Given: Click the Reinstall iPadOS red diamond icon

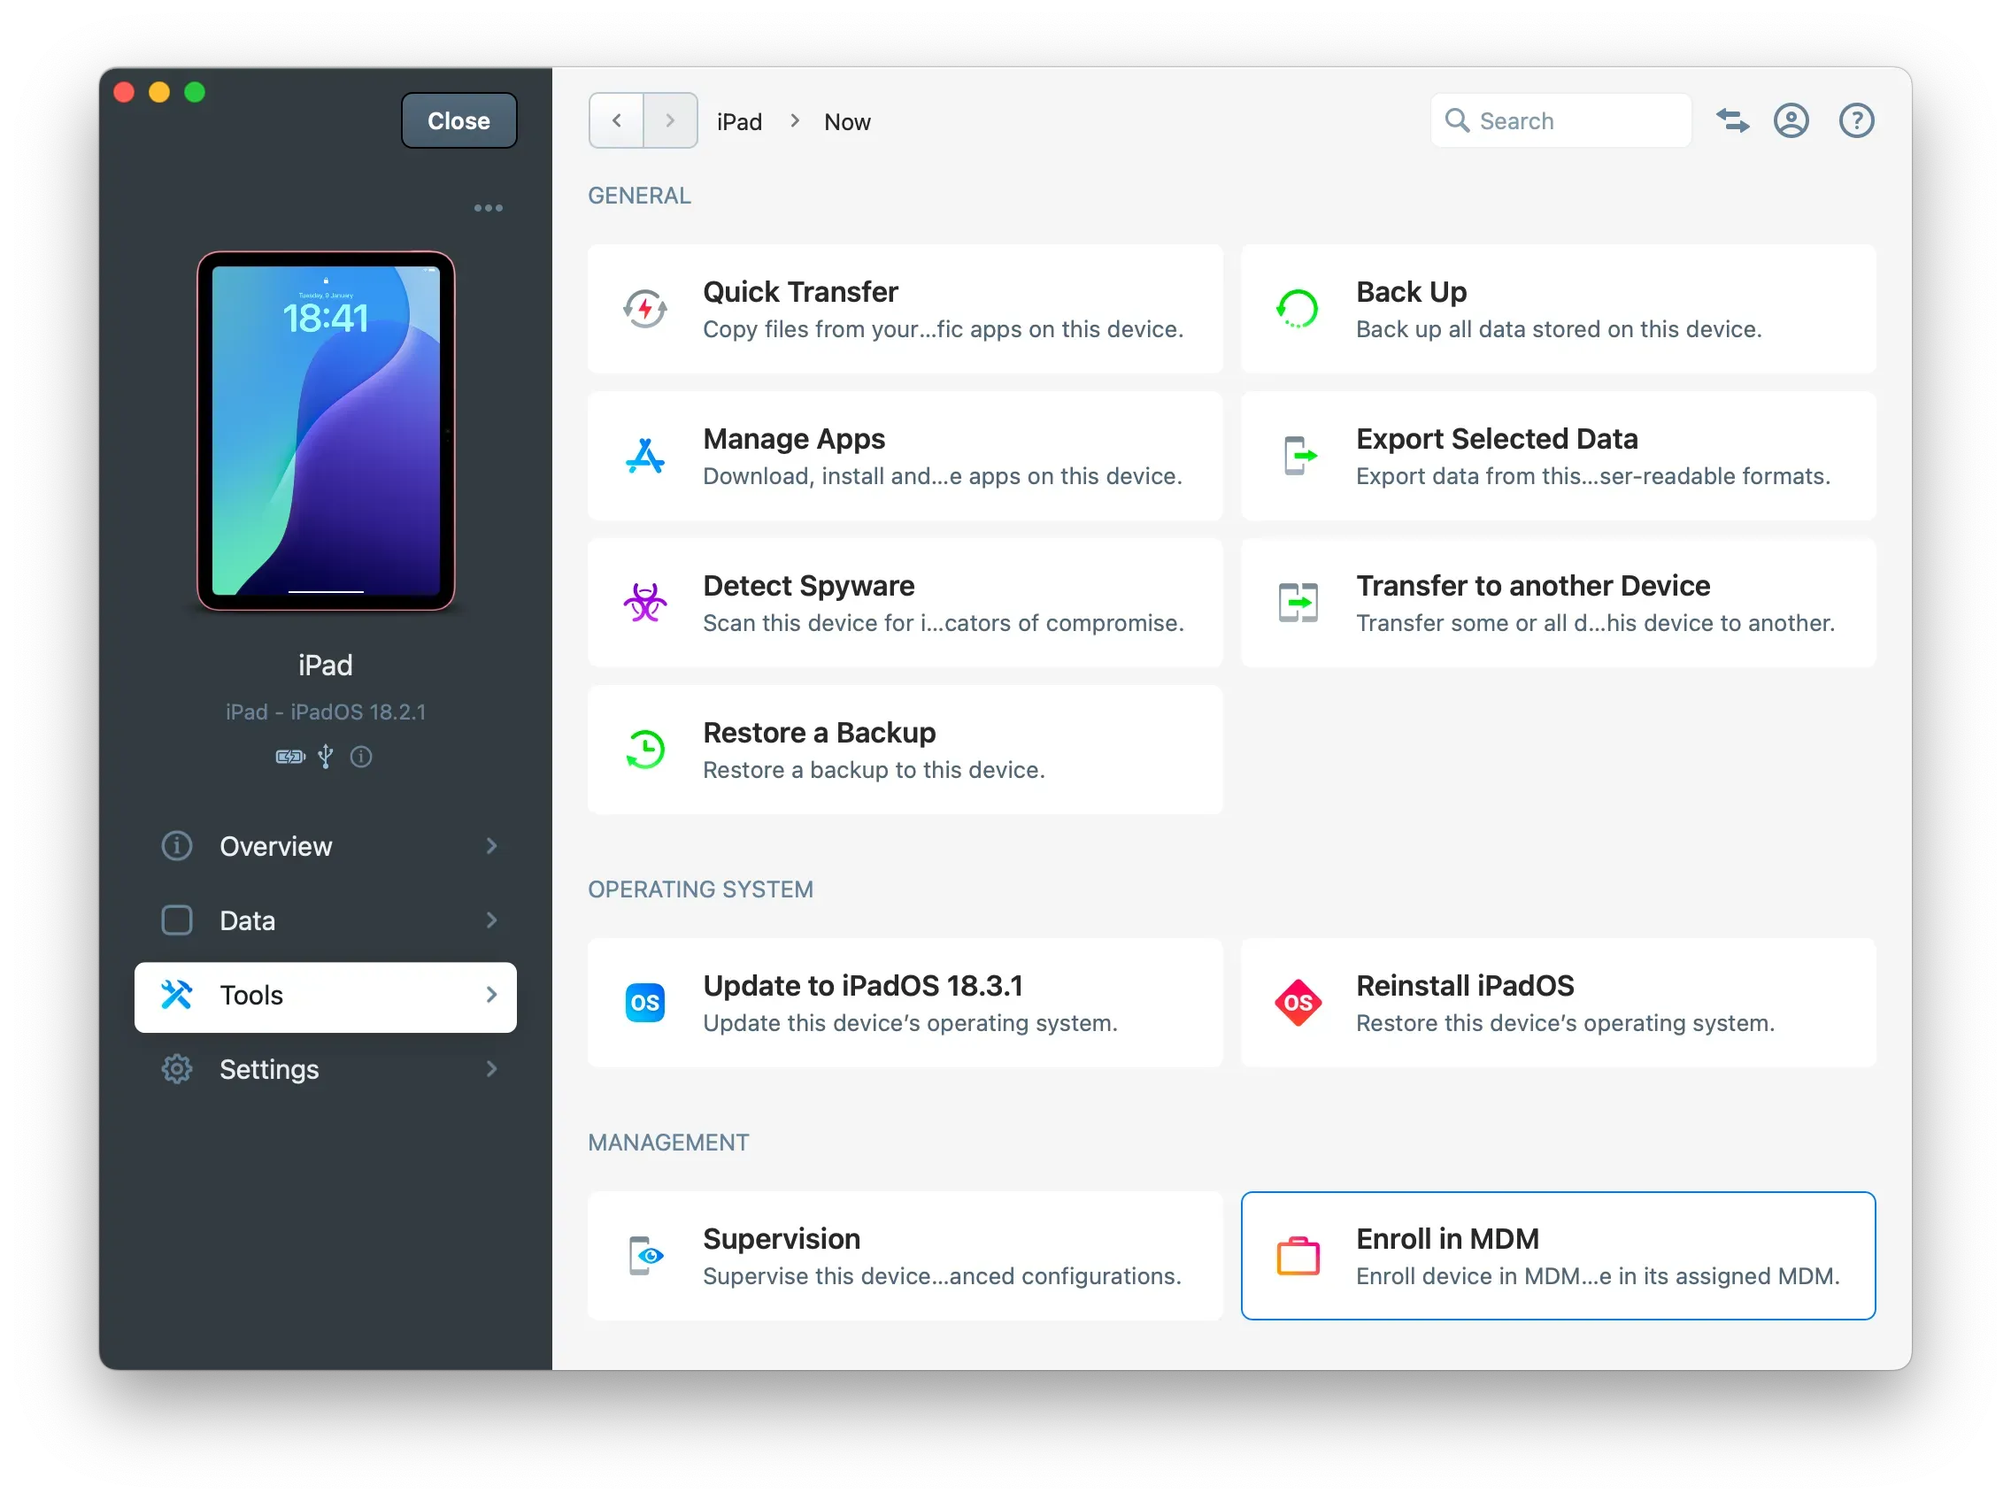Looking at the screenshot, I should tap(1298, 1002).
